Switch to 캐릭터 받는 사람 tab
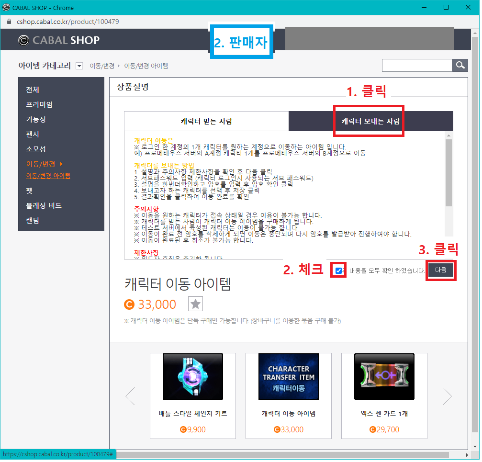The width and height of the screenshot is (482, 462). [x=207, y=122]
